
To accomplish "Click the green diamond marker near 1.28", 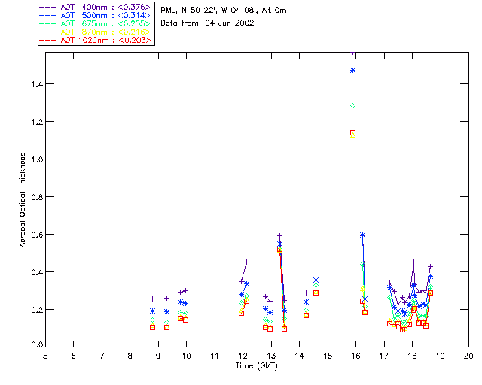I will coord(353,105).
